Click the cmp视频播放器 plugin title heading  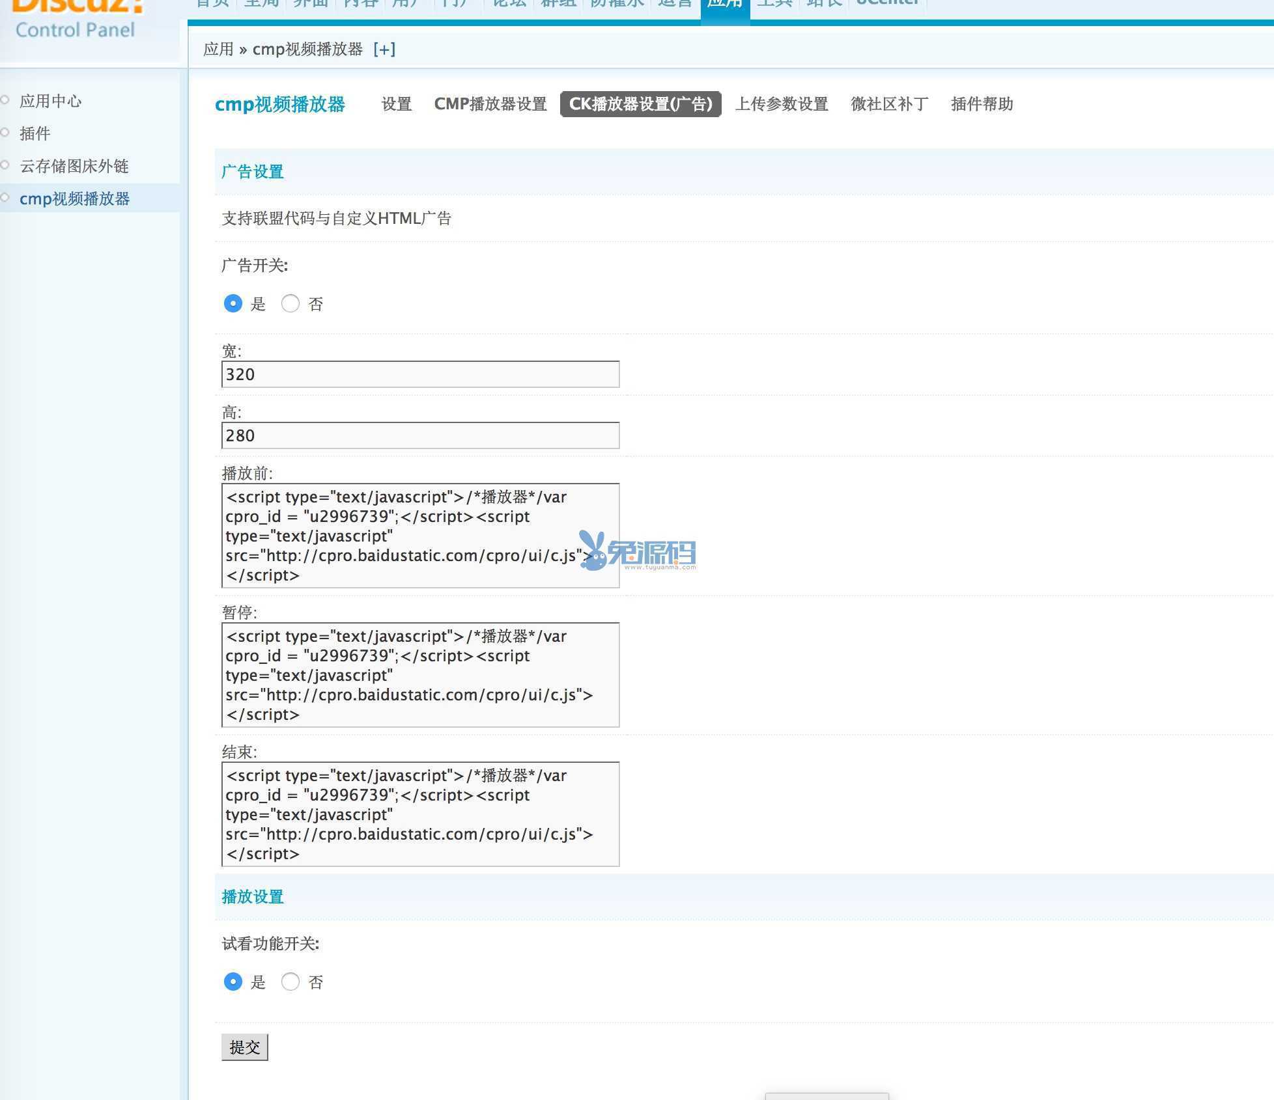click(x=280, y=104)
